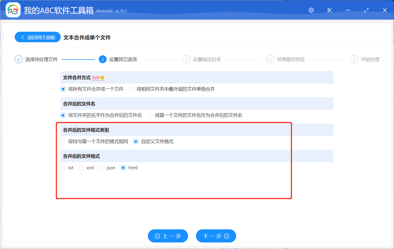The height and width of the screenshot is (249, 394).
Task: Click the step 3 circle icon
Action: coord(186,59)
